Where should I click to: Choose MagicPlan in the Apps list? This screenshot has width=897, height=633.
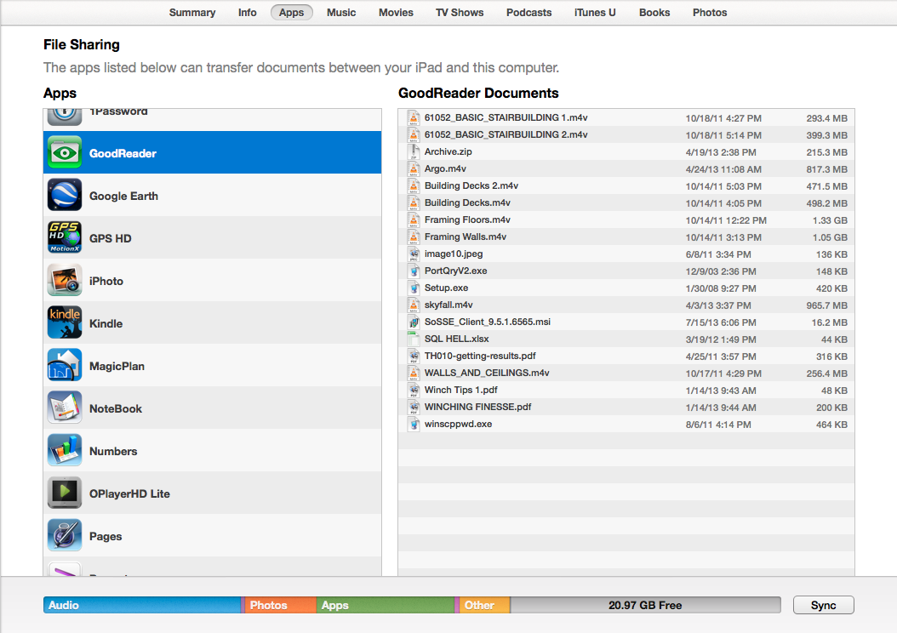(212, 365)
